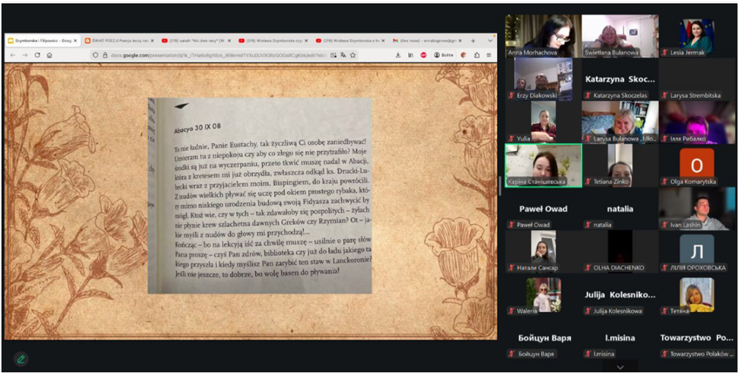Close the Szymborska i Filipowicz tab
The image size is (739, 375).
coord(76,40)
